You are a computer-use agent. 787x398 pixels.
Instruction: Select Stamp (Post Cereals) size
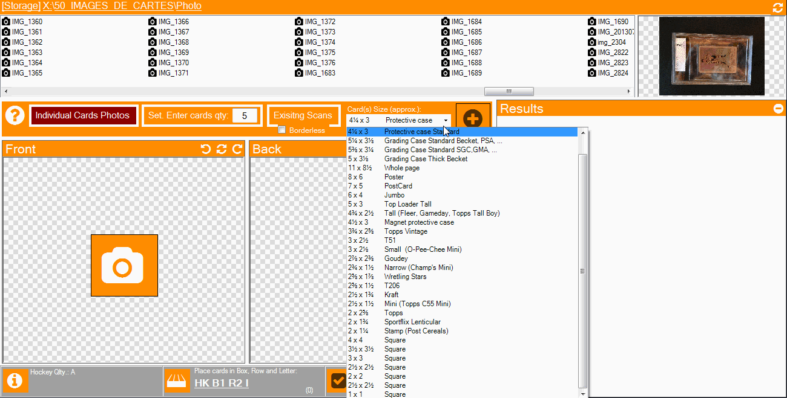462,331
